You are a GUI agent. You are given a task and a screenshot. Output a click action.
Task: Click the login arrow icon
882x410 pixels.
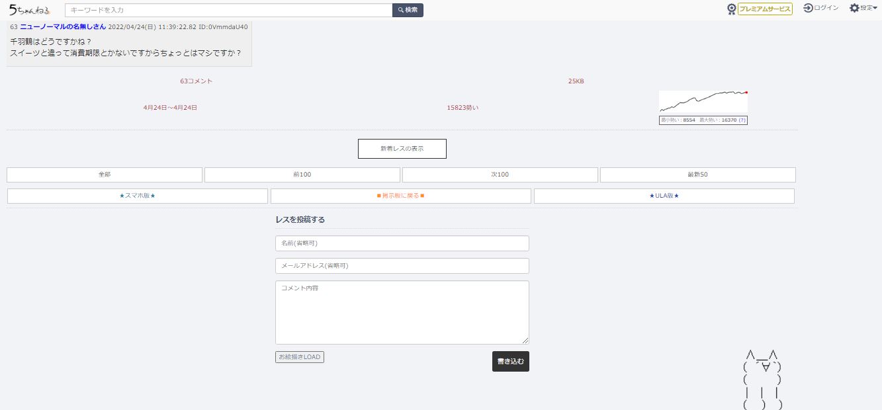808,8
